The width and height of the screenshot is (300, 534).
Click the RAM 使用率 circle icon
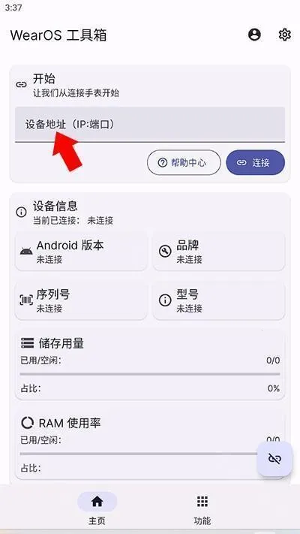click(27, 423)
